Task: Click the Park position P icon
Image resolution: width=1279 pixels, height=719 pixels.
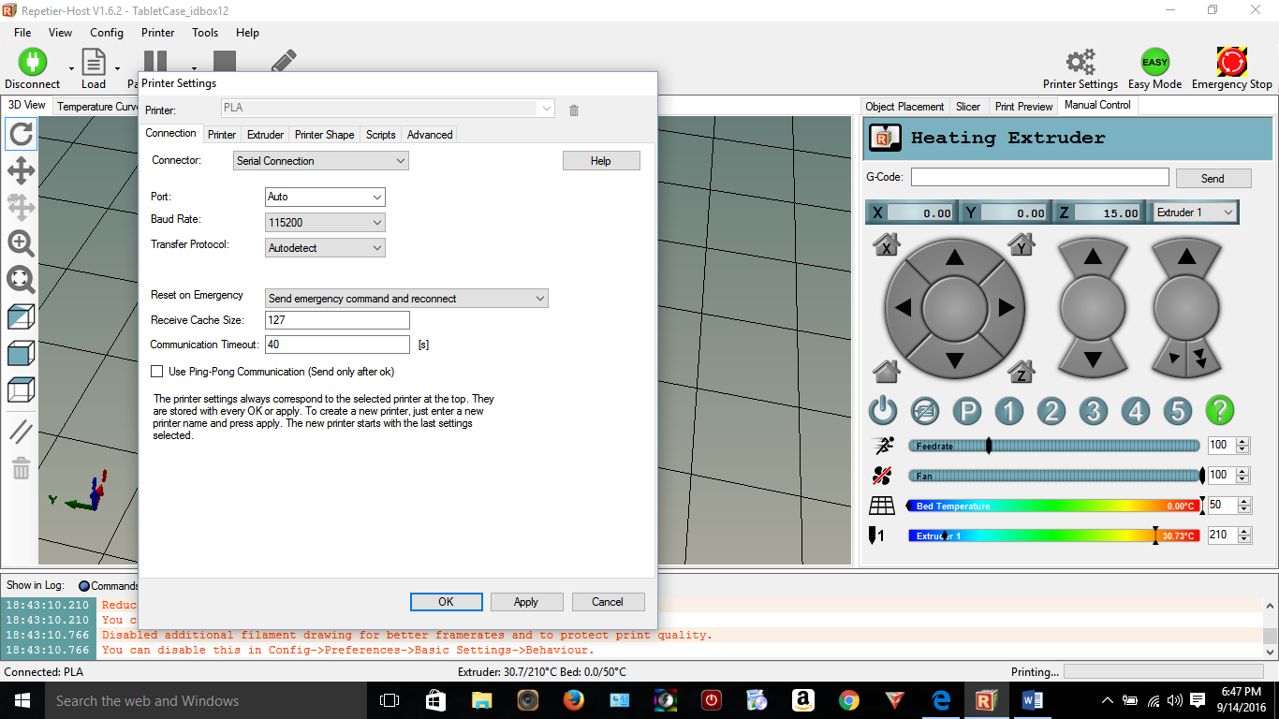Action: 967,410
